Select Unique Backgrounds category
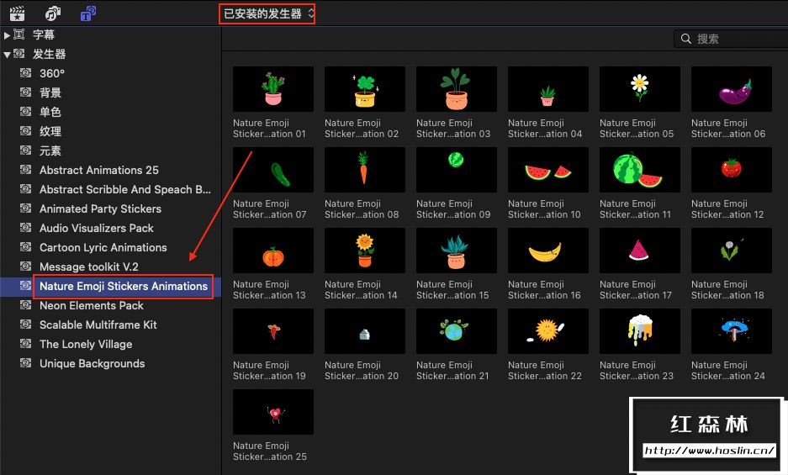The image size is (788, 475). pos(110,363)
